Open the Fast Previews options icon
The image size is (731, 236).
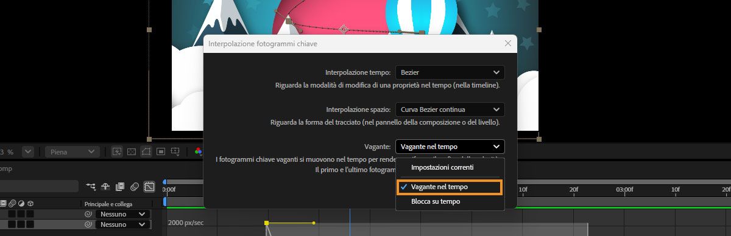tap(116, 151)
